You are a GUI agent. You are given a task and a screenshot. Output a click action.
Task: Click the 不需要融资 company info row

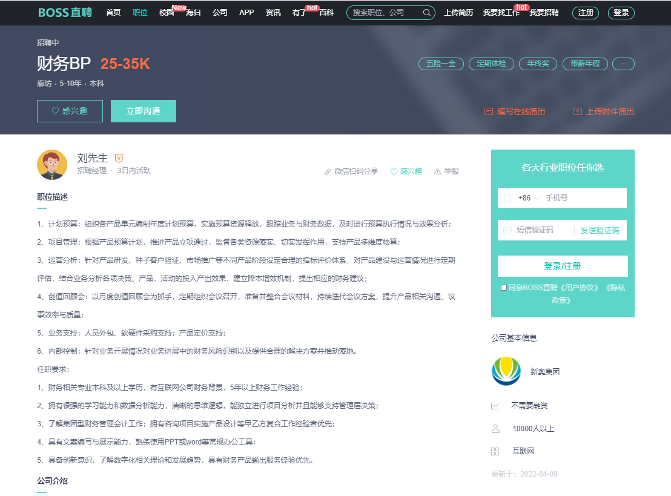tap(519, 406)
